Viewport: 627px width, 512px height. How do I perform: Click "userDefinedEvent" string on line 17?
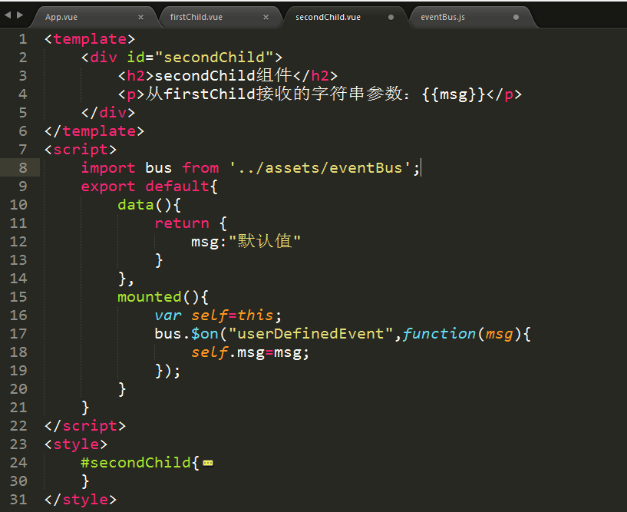click(311, 334)
